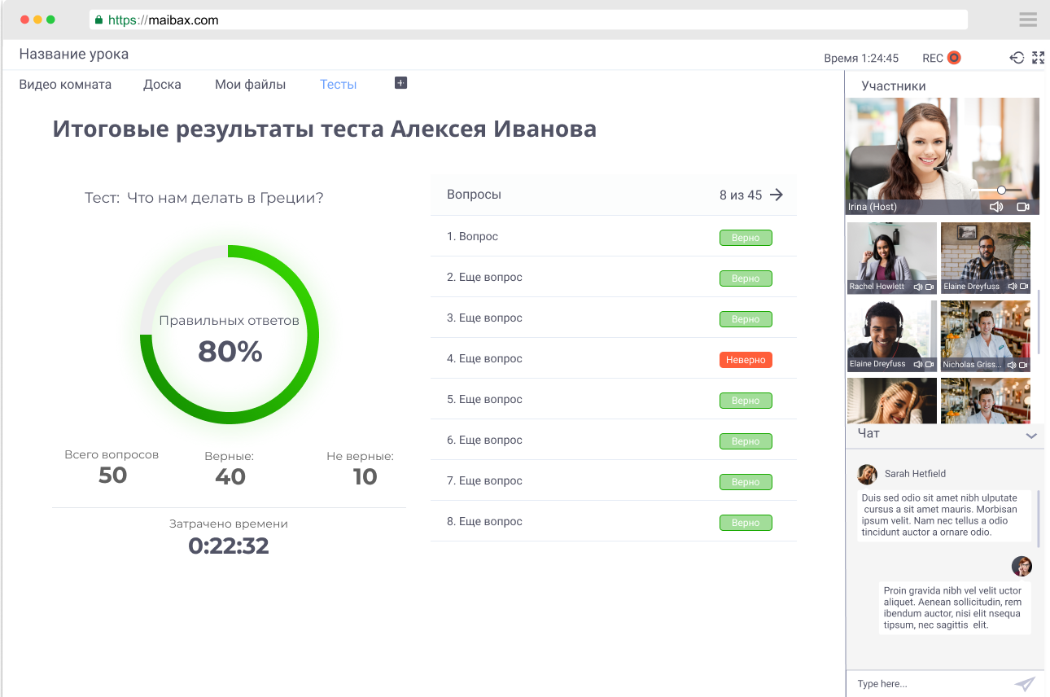1050x697 pixels.
Task: Switch to the Доска tab
Action: (162, 83)
